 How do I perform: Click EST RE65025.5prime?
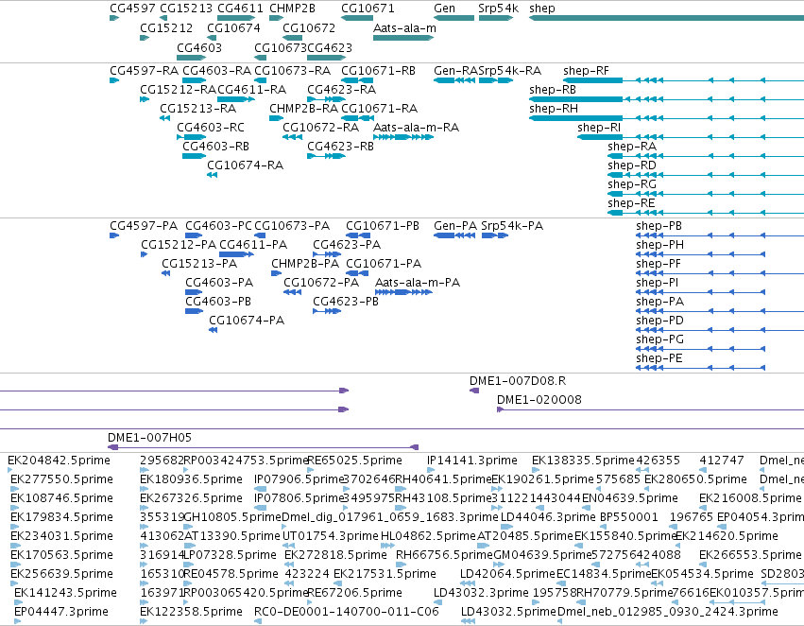355,461
